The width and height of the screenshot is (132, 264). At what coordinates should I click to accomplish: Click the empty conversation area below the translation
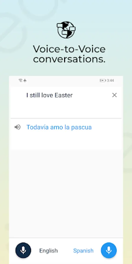tap(66, 194)
